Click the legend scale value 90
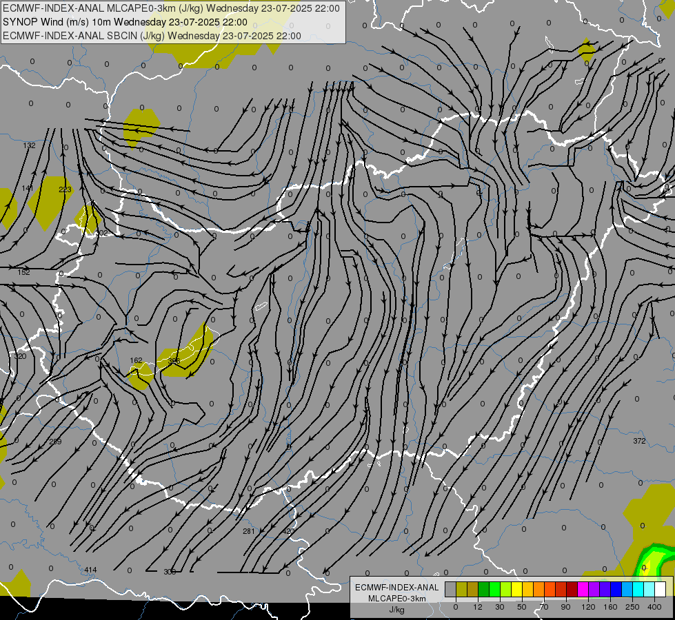The height and width of the screenshot is (620, 675). (565, 607)
